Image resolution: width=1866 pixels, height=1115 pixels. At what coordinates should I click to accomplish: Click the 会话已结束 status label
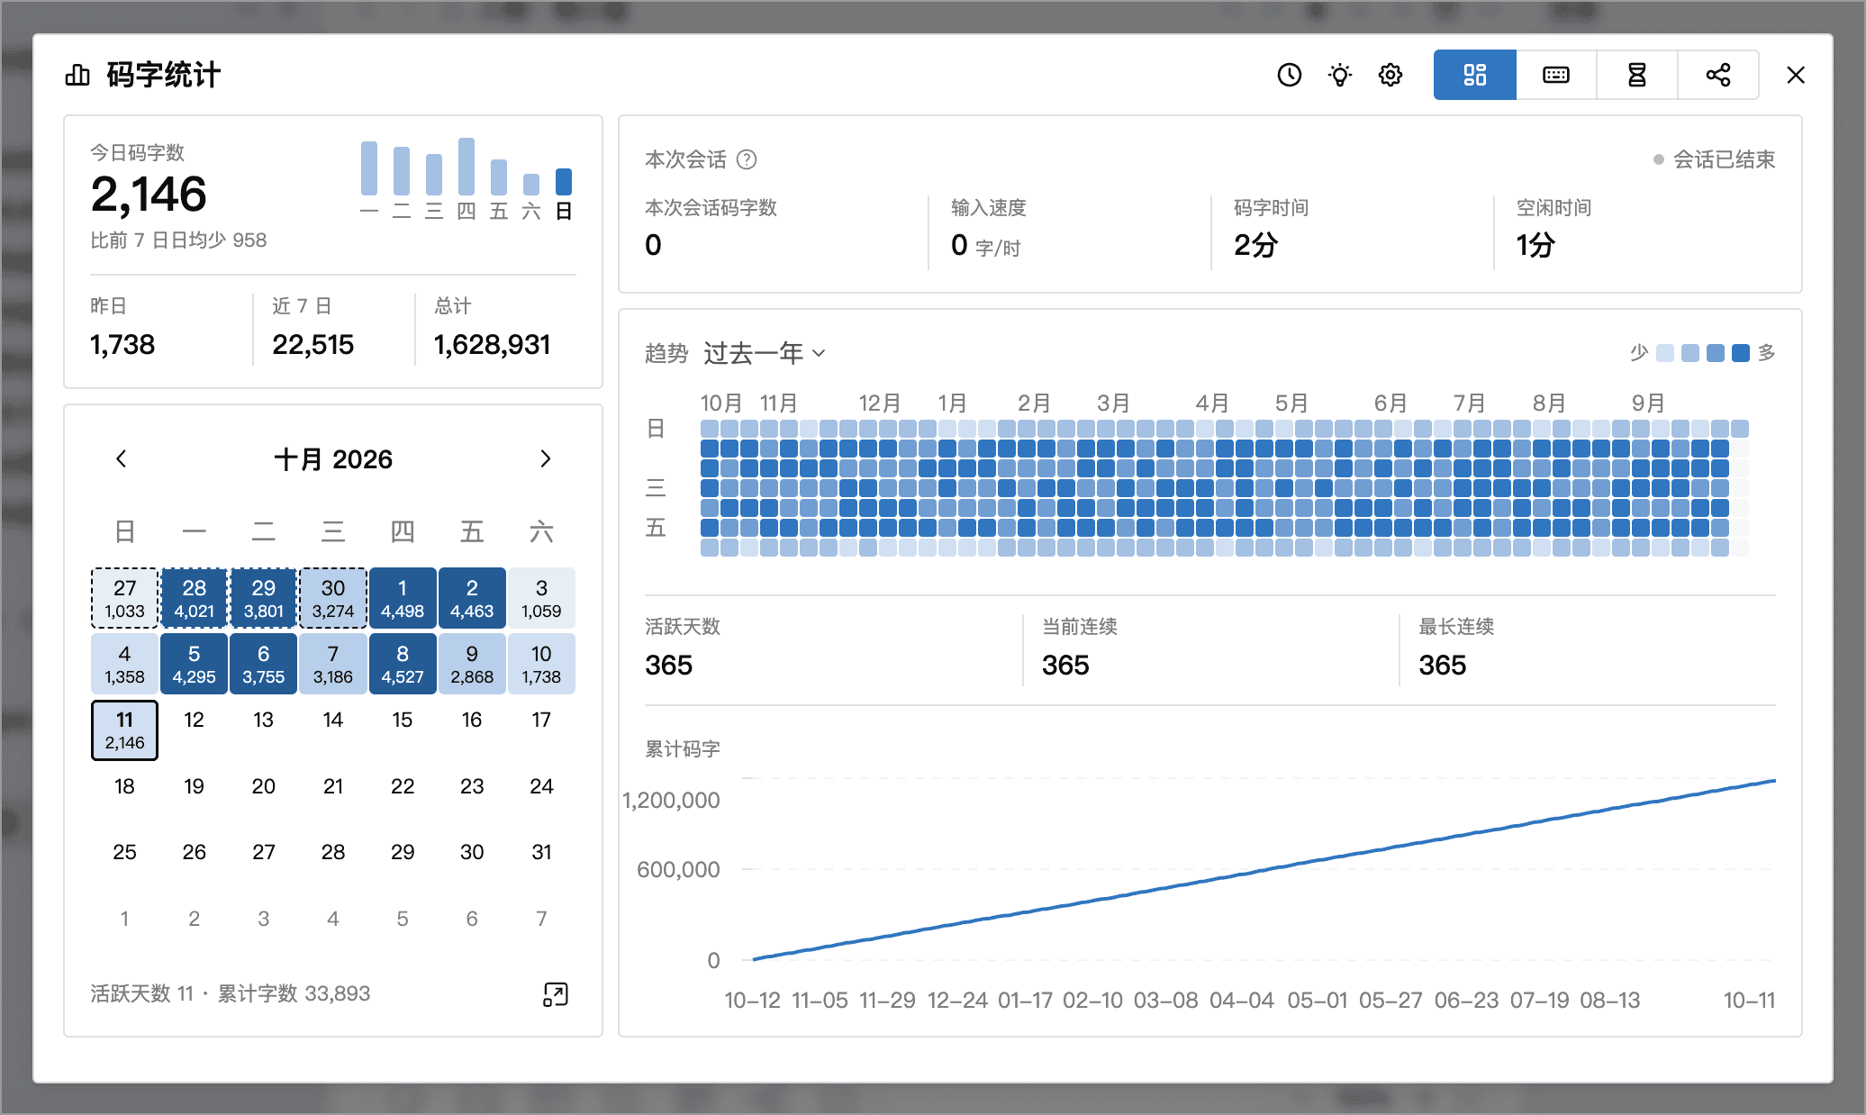pos(1724,159)
